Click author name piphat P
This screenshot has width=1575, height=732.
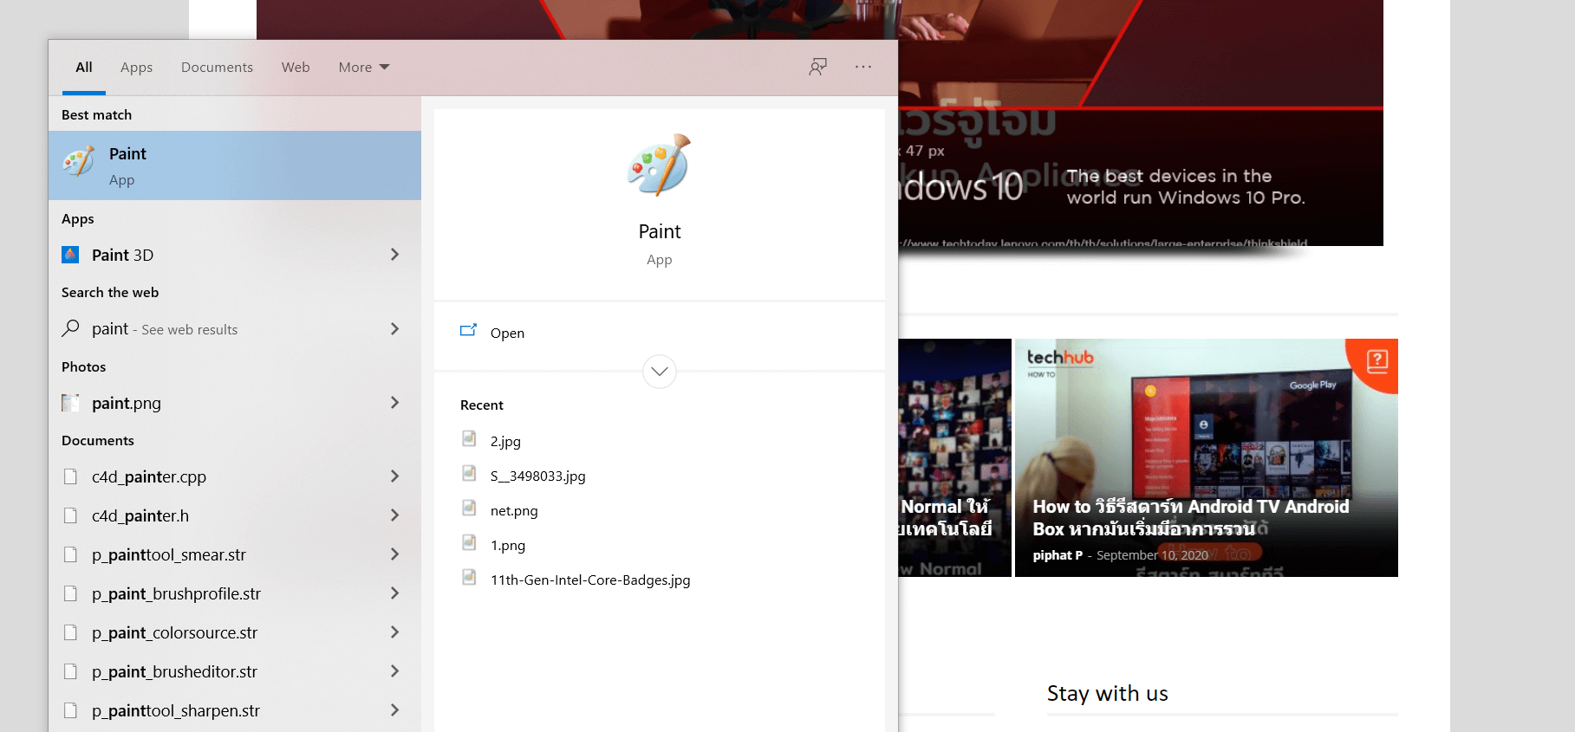1058,555
